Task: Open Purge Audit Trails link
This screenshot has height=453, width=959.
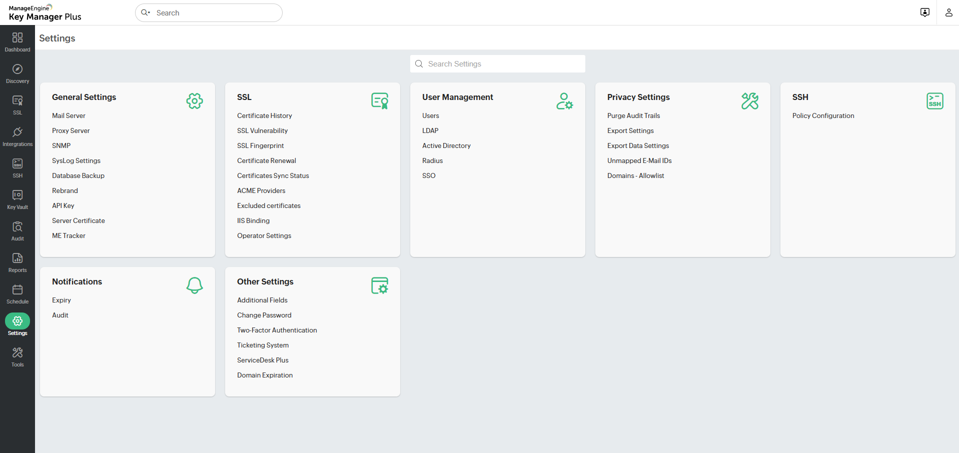Action: (x=633, y=115)
